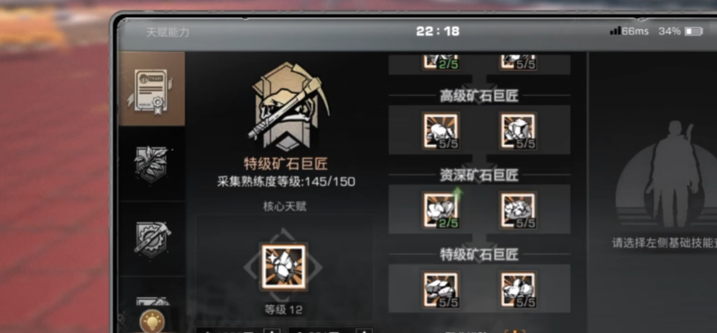
Task: Select the partially visible 2/5 skill at top
Action: pos(440,63)
